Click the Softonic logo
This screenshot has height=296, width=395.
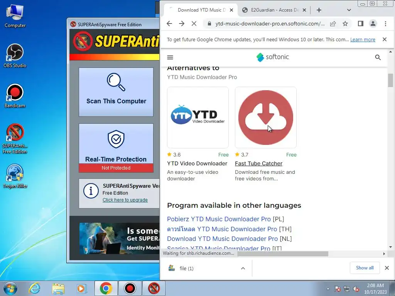pos(273,57)
